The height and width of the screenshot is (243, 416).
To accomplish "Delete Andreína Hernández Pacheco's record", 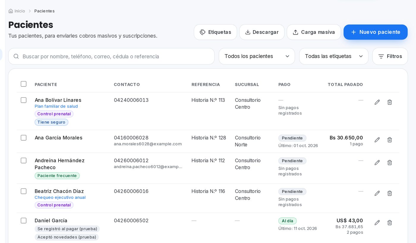I will pyautogui.click(x=390, y=162).
